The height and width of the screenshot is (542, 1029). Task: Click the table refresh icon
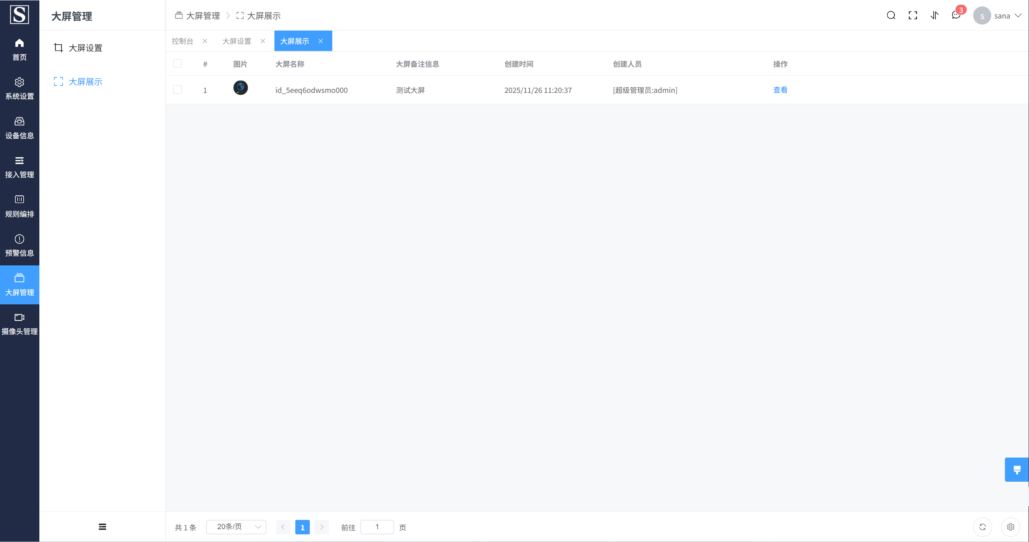pos(982,527)
